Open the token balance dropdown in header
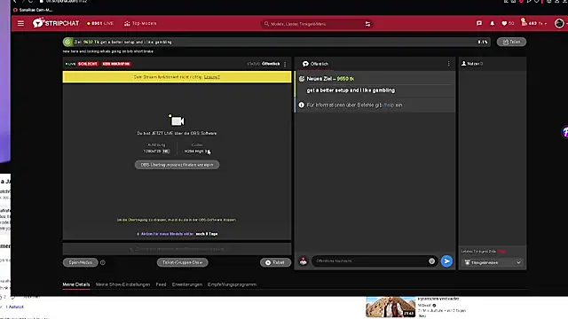 [x=534, y=24]
